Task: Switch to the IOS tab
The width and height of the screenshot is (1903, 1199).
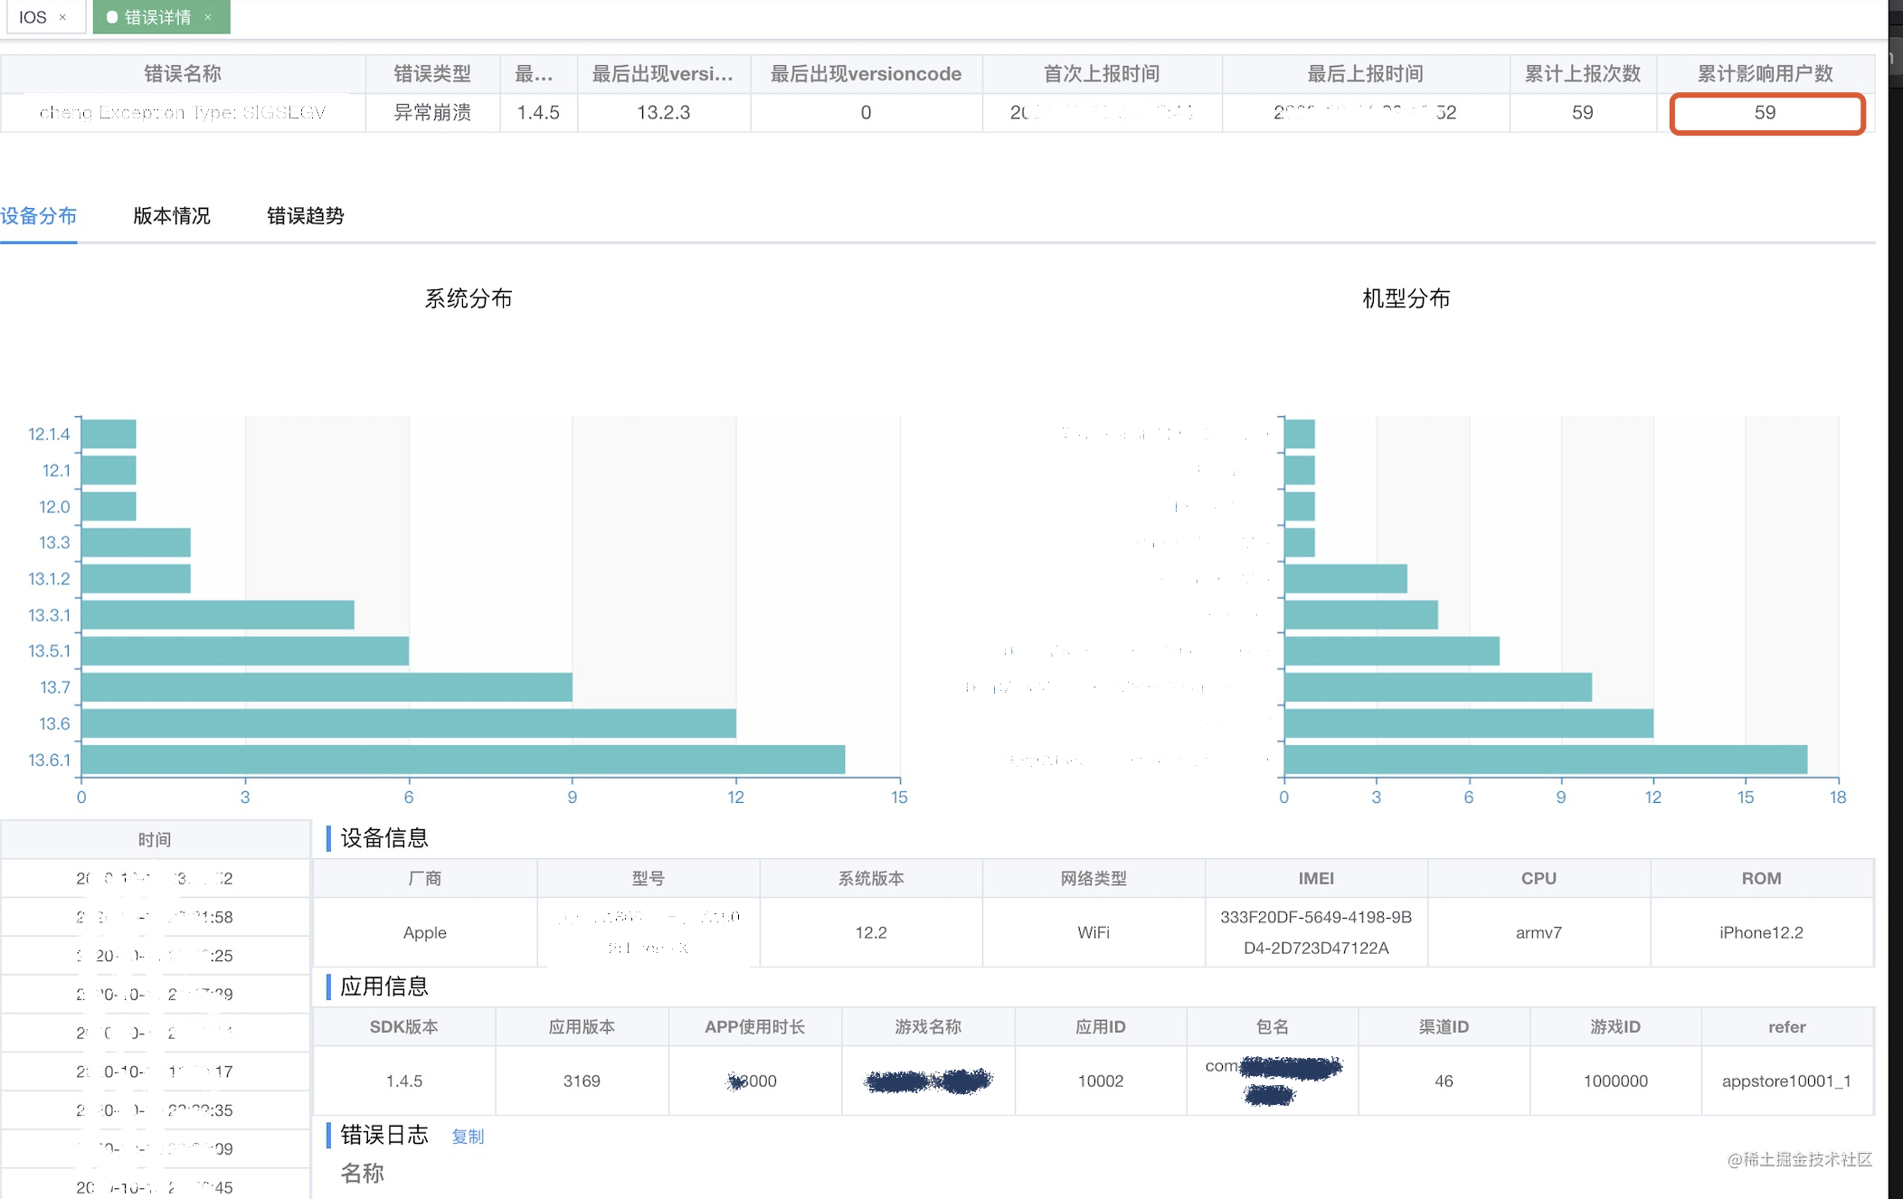Action: (33, 16)
